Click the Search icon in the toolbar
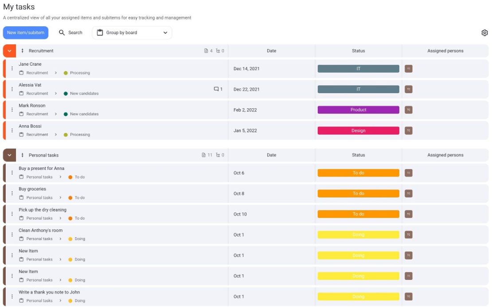This screenshot has width=492, height=307. click(62, 32)
